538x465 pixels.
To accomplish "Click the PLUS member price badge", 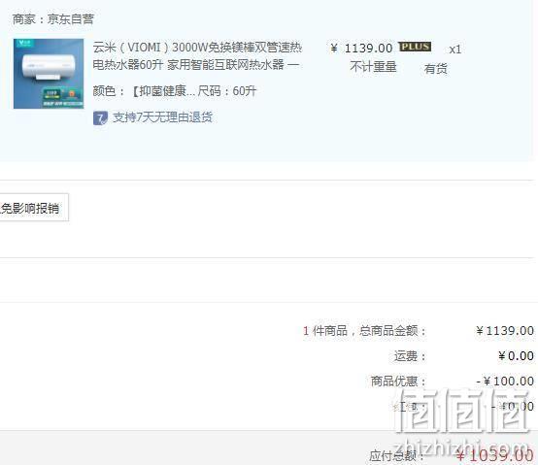I will (415, 47).
